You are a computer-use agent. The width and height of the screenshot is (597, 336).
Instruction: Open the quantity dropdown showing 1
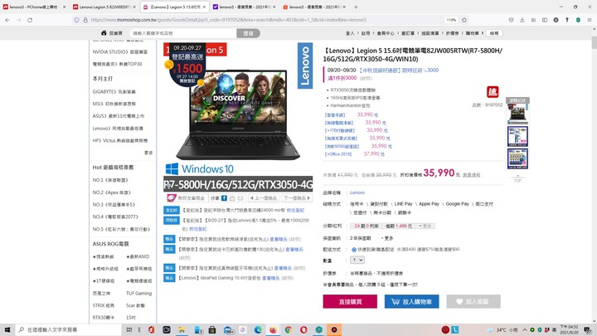[357, 260]
